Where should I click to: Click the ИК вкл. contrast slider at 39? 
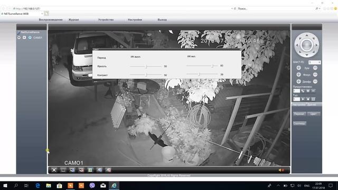click(x=202, y=74)
